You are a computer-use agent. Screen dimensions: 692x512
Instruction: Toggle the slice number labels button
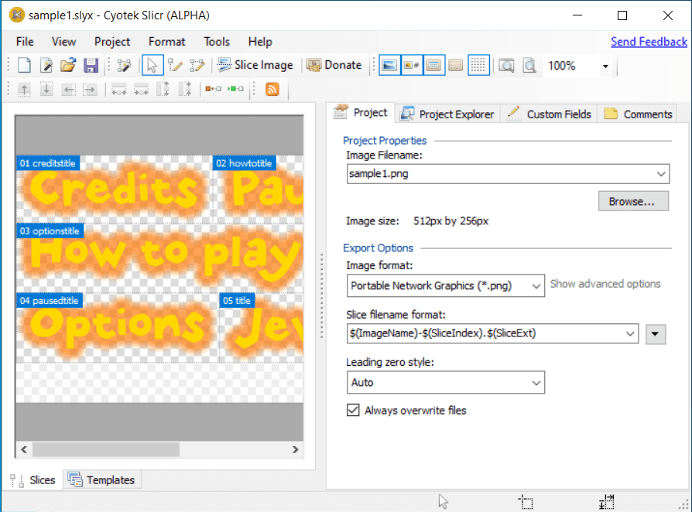(412, 65)
